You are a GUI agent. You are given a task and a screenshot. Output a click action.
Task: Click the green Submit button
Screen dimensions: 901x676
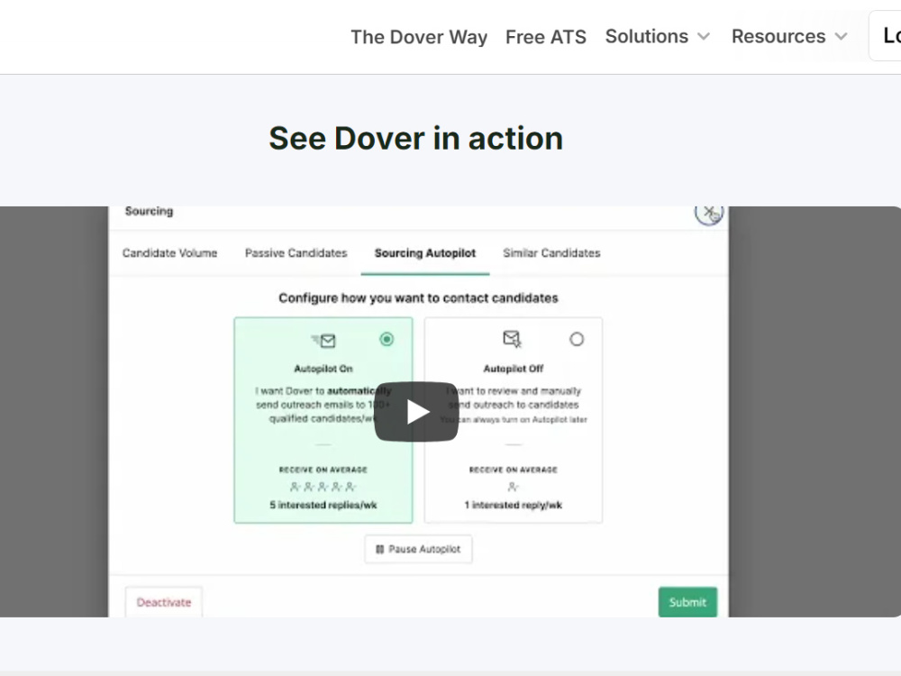687,602
